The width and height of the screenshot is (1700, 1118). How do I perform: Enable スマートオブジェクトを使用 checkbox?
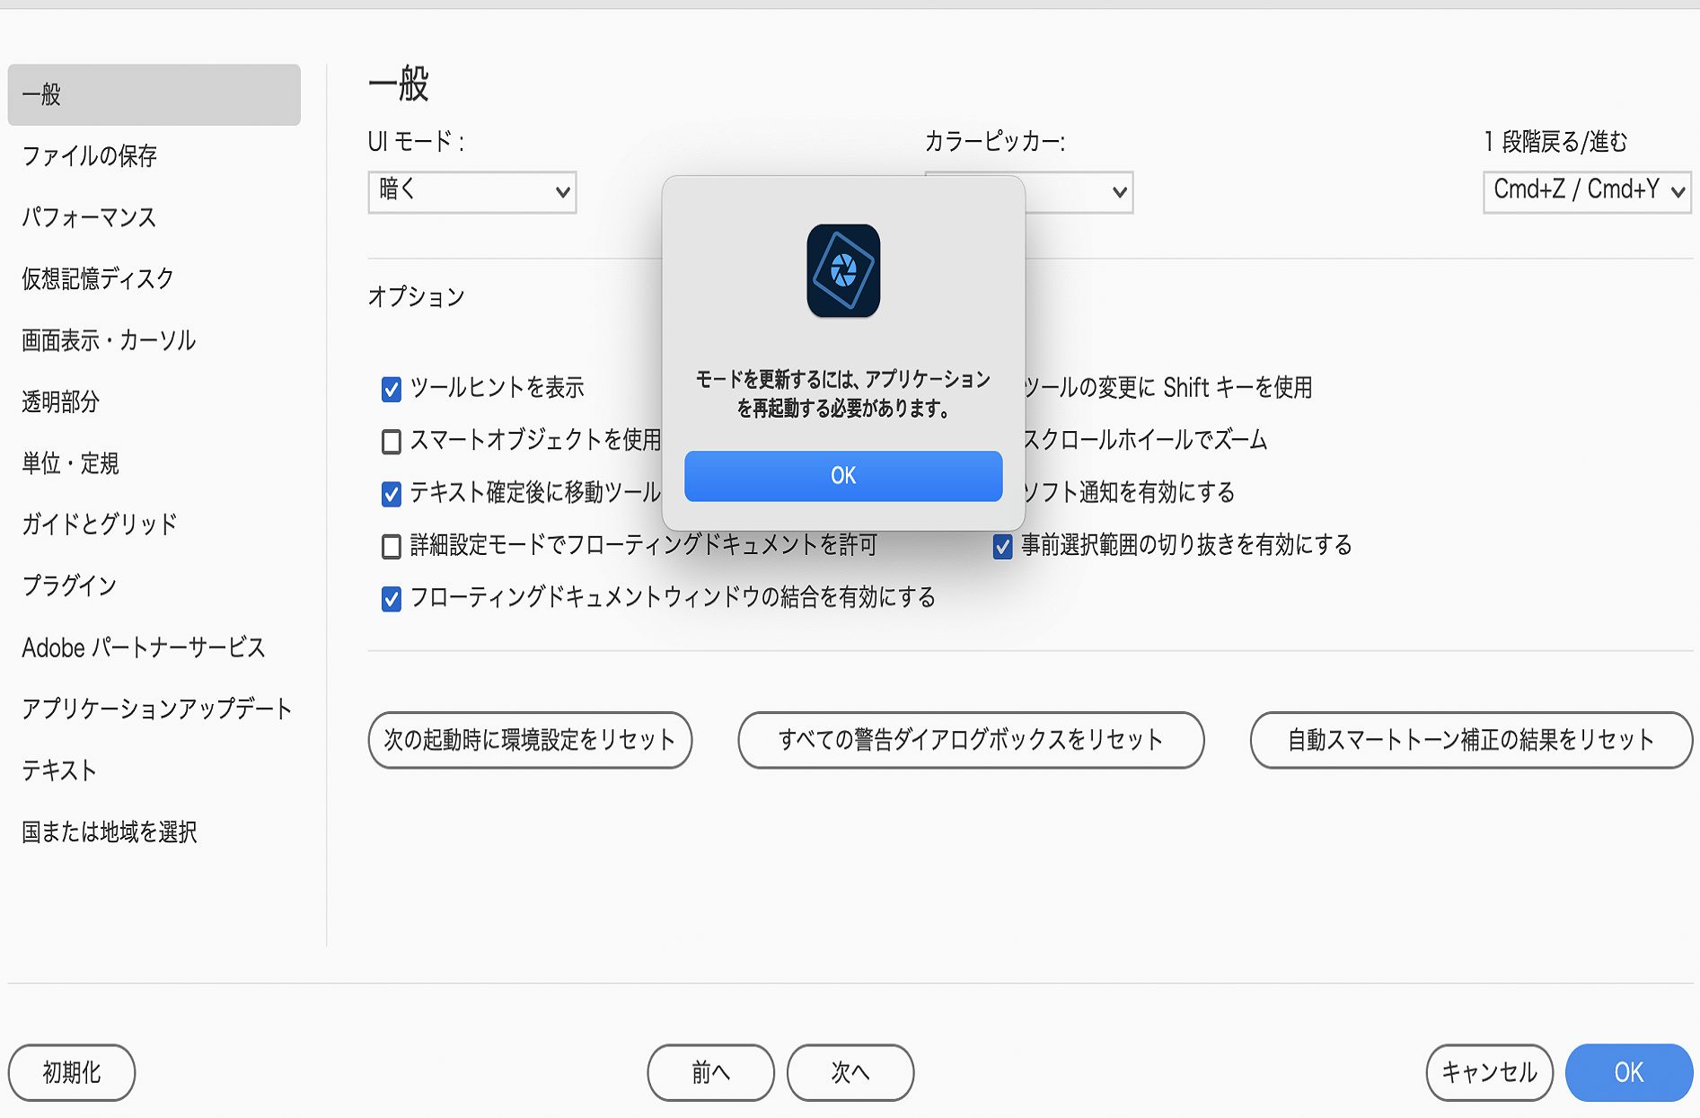pyautogui.click(x=392, y=441)
